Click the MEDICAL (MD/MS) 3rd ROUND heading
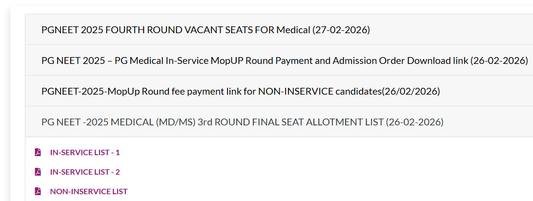 [x=242, y=122]
